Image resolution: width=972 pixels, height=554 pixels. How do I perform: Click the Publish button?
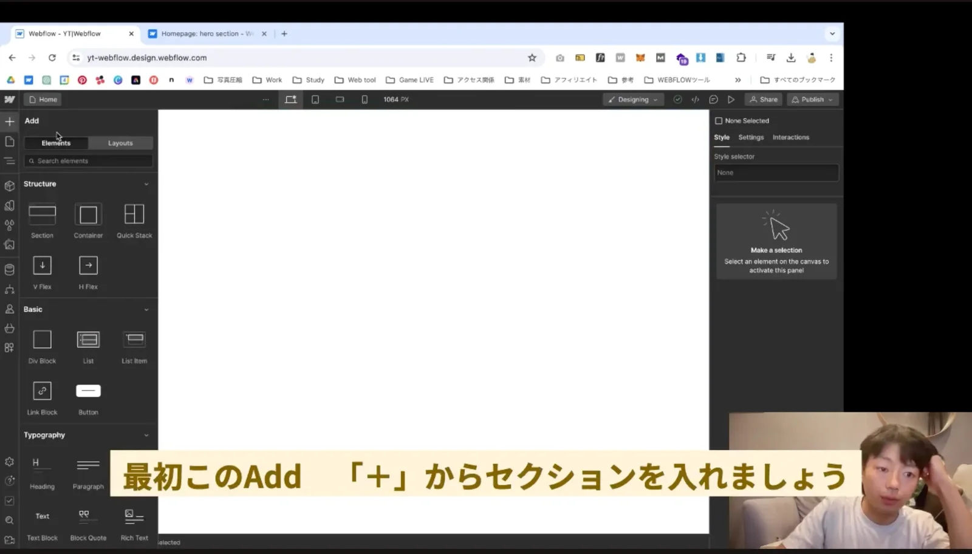click(x=812, y=100)
